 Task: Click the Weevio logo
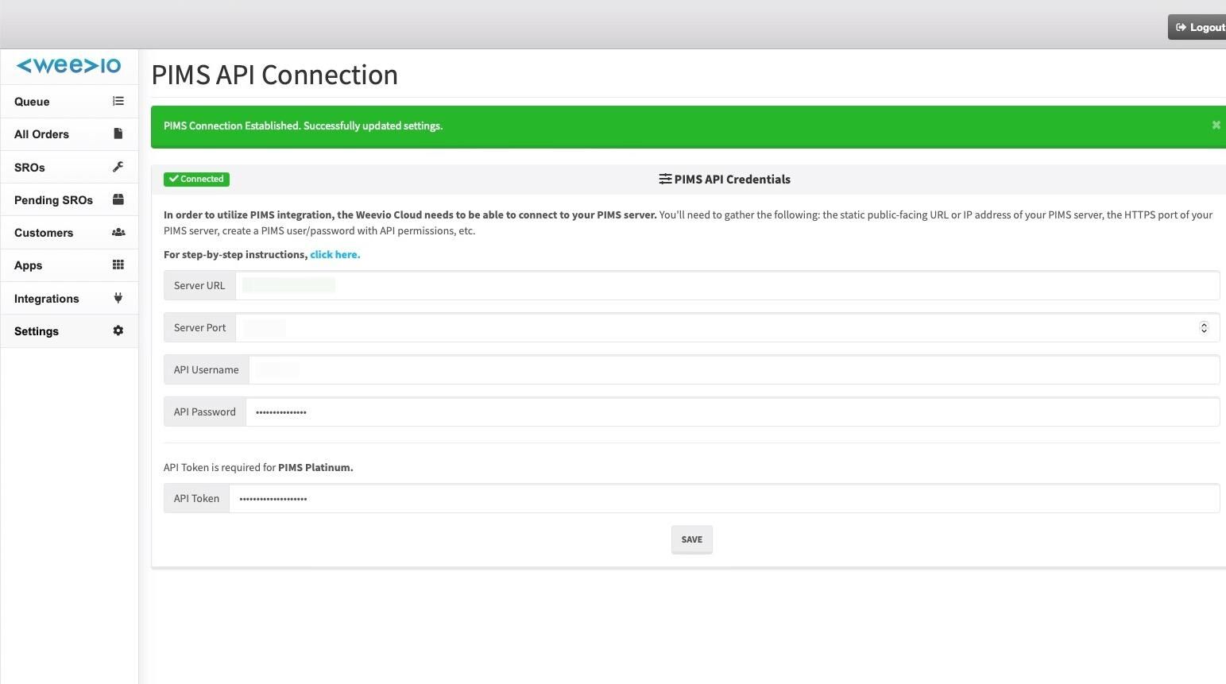(69, 66)
